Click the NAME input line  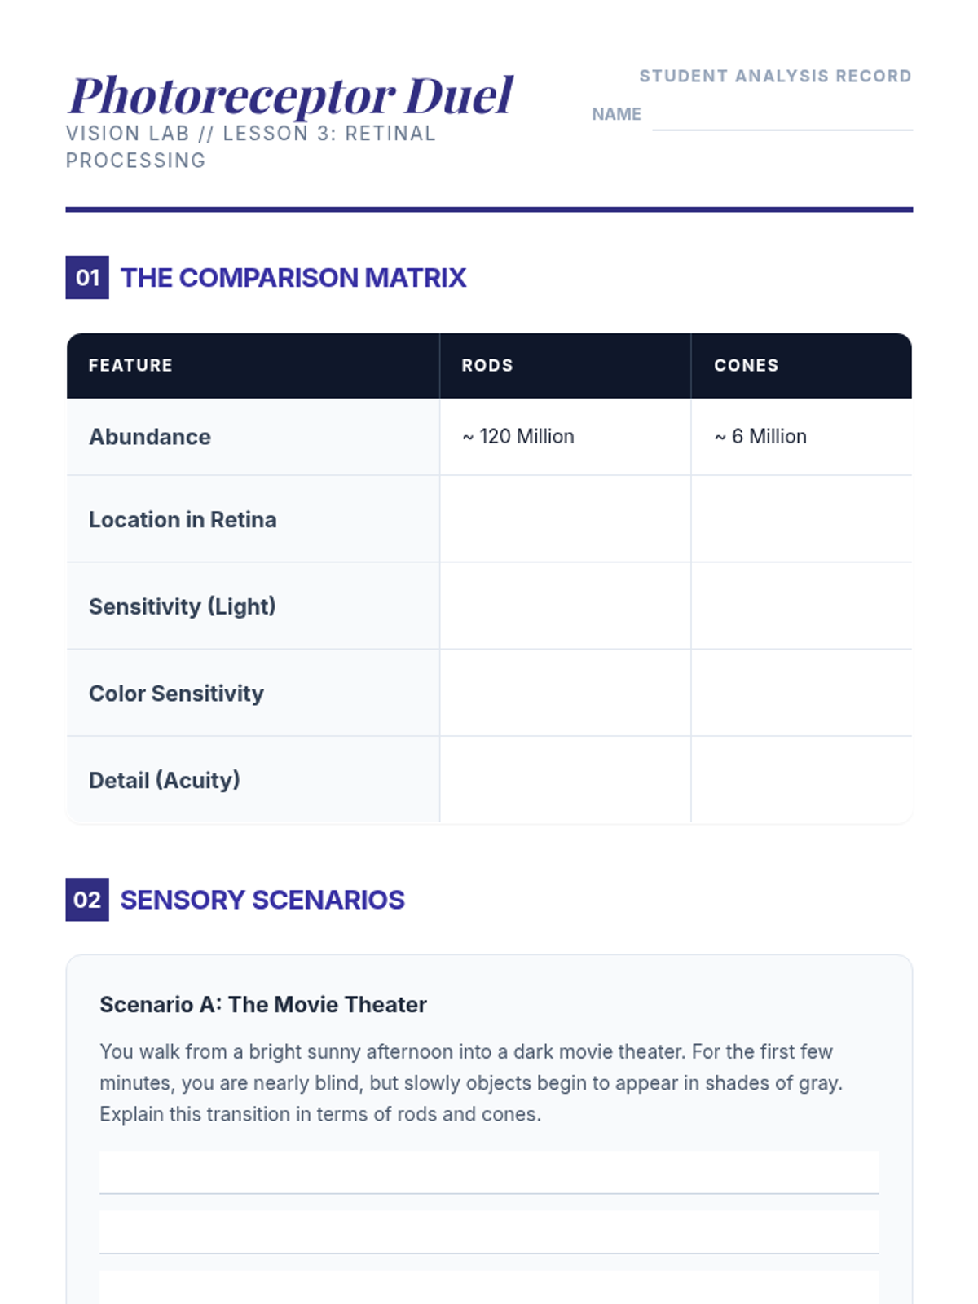(x=782, y=115)
